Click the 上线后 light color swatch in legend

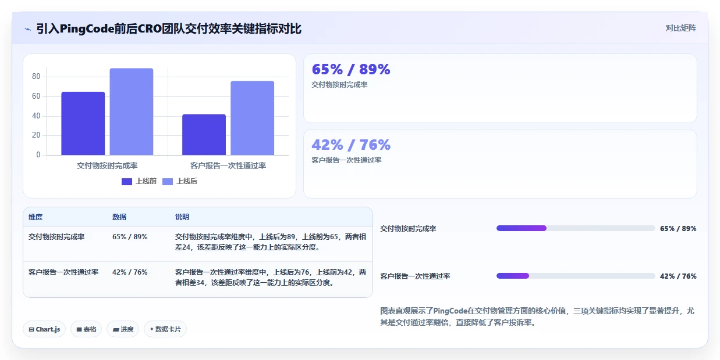tap(168, 182)
